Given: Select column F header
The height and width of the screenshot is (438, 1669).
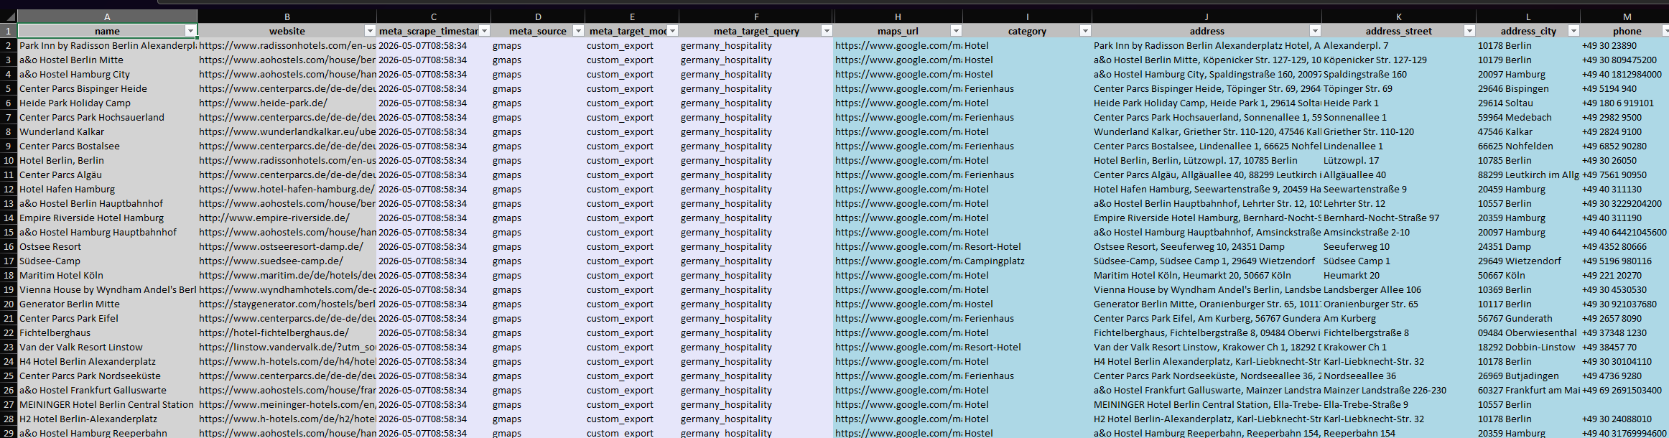Looking at the screenshot, I should click(756, 17).
